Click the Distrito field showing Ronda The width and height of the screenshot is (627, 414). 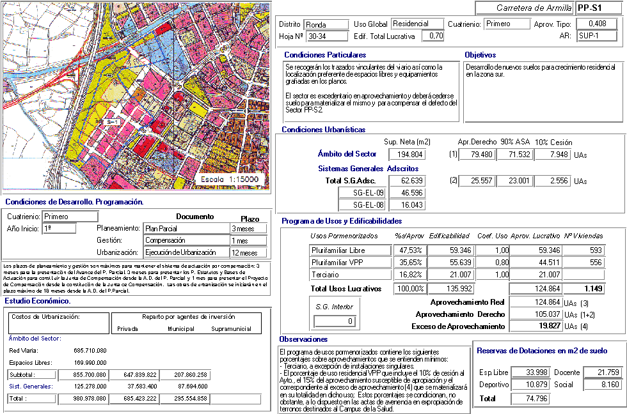tap(324, 25)
